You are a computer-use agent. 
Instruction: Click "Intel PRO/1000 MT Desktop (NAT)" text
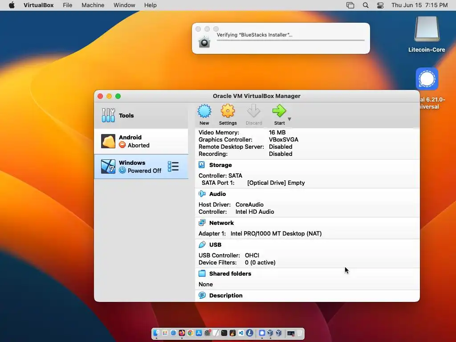[276, 233]
